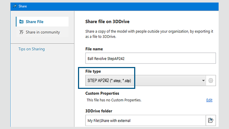This screenshot has width=229, height=129.
Task: Click the Share arrow icon in title bar
Action: tap(15, 6)
